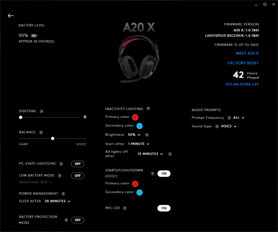Open Startup/Shutdown Effect help icon

153,173
